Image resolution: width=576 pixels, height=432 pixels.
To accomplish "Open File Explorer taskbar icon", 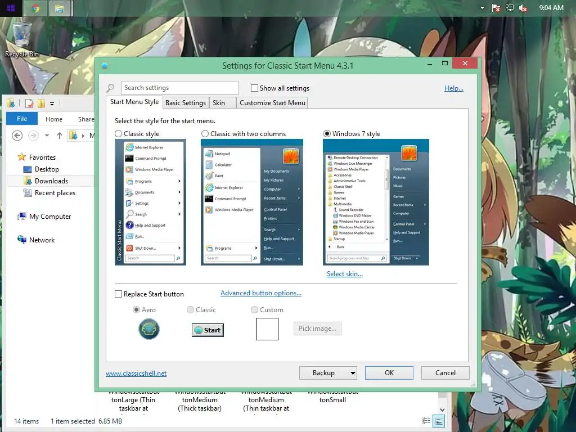I will coord(60,8).
